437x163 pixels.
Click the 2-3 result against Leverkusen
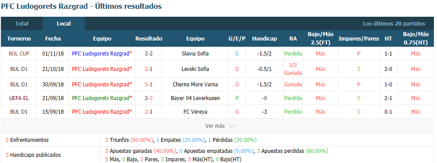point(148,98)
